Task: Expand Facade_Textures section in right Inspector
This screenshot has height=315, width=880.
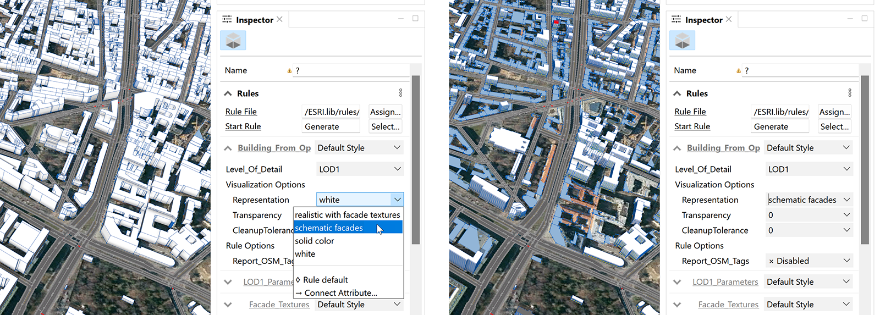Action: coord(677,305)
